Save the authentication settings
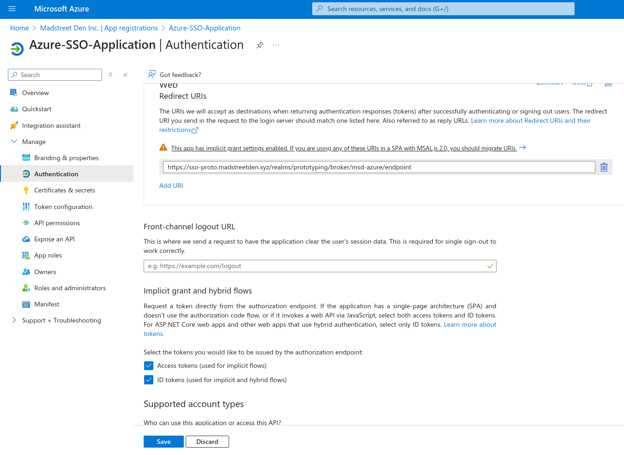The image size is (624, 455). pos(164,442)
